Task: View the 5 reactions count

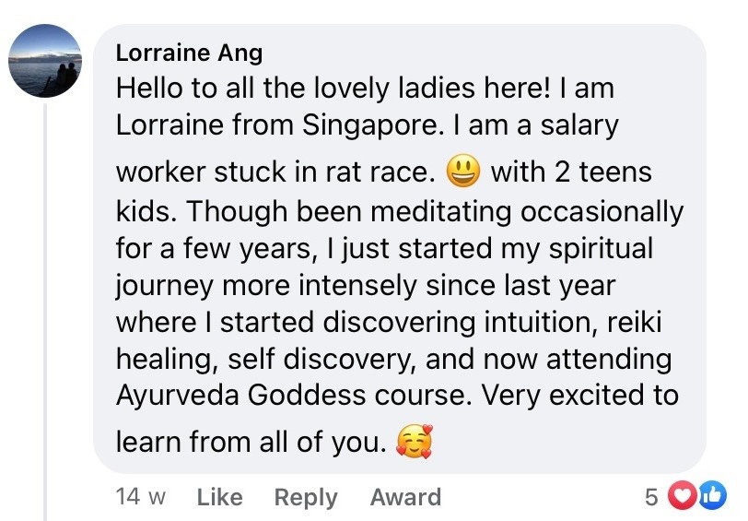Action: point(650,498)
